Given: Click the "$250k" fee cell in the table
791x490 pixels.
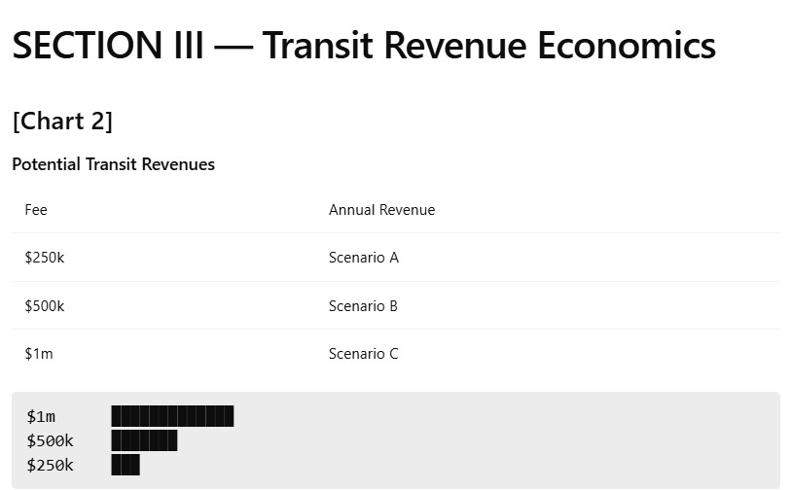Looking at the screenshot, I should pos(45,258).
